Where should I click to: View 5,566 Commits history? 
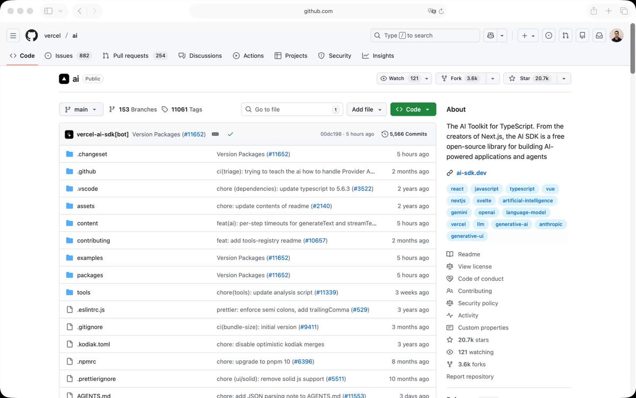(404, 134)
